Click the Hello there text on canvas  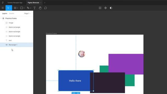click(x=75, y=81)
